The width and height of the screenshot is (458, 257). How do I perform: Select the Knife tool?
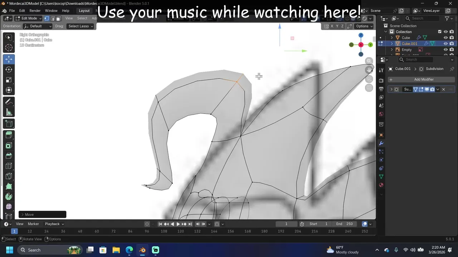(9, 176)
